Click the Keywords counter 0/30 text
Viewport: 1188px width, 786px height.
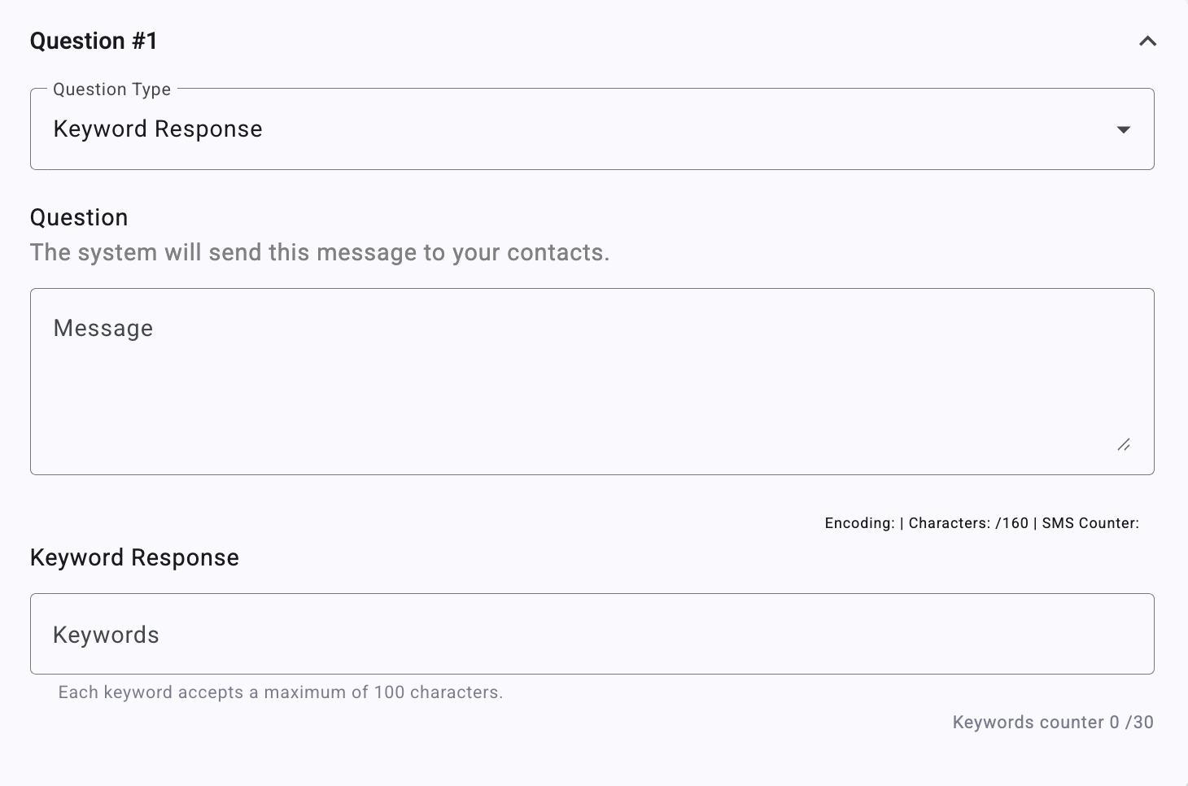[x=1053, y=722]
